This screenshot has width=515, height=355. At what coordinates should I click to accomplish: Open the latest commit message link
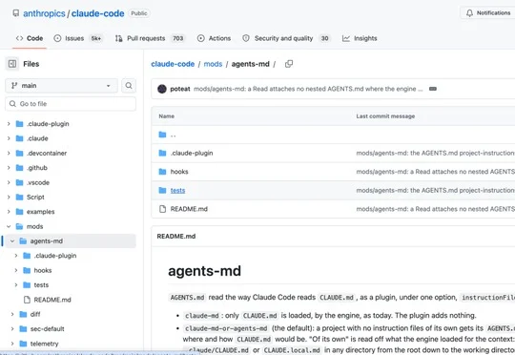pos(308,89)
